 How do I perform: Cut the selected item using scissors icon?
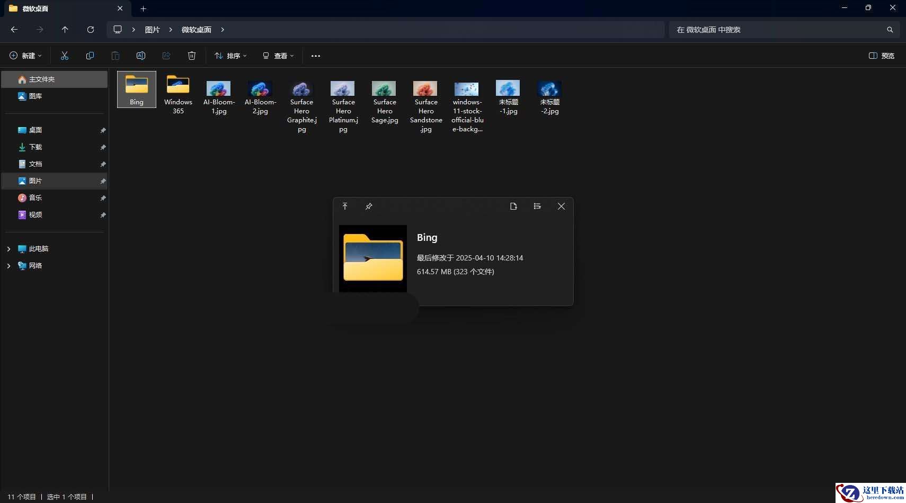point(65,56)
